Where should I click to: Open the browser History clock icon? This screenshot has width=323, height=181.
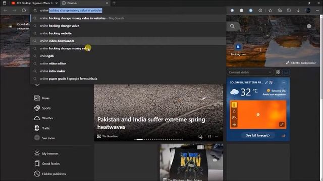(x=289, y=11)
